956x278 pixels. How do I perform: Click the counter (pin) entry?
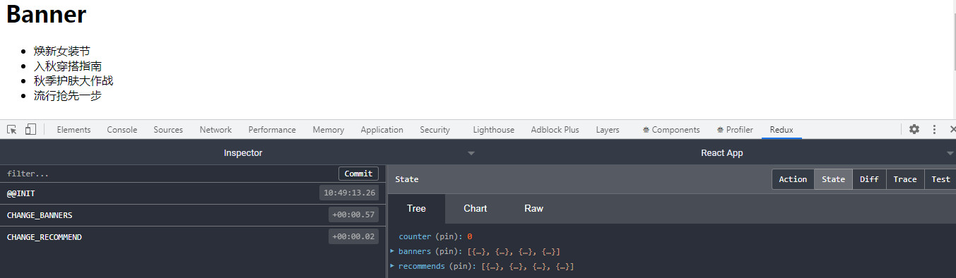coord(435,236)
